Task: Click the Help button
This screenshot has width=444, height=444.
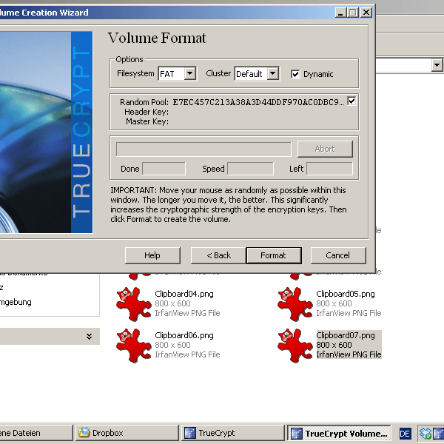Action: pos(152,255)
